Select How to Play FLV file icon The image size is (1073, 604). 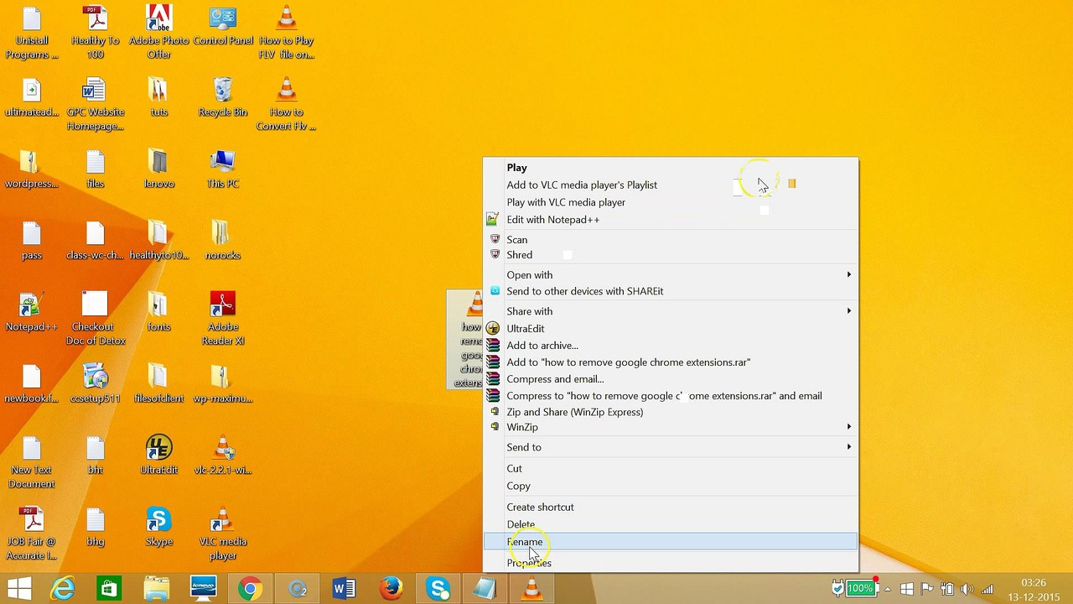286,34
